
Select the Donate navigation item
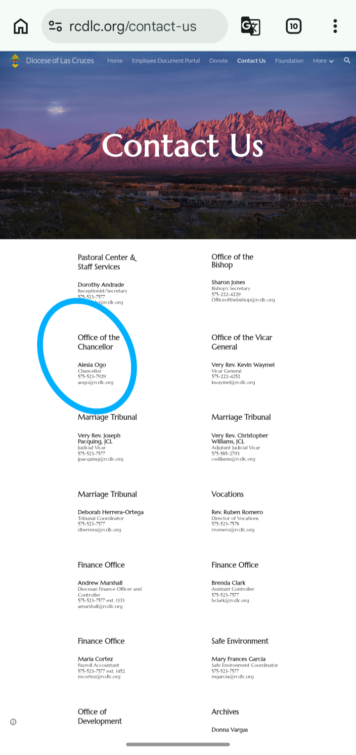(219, 61)
